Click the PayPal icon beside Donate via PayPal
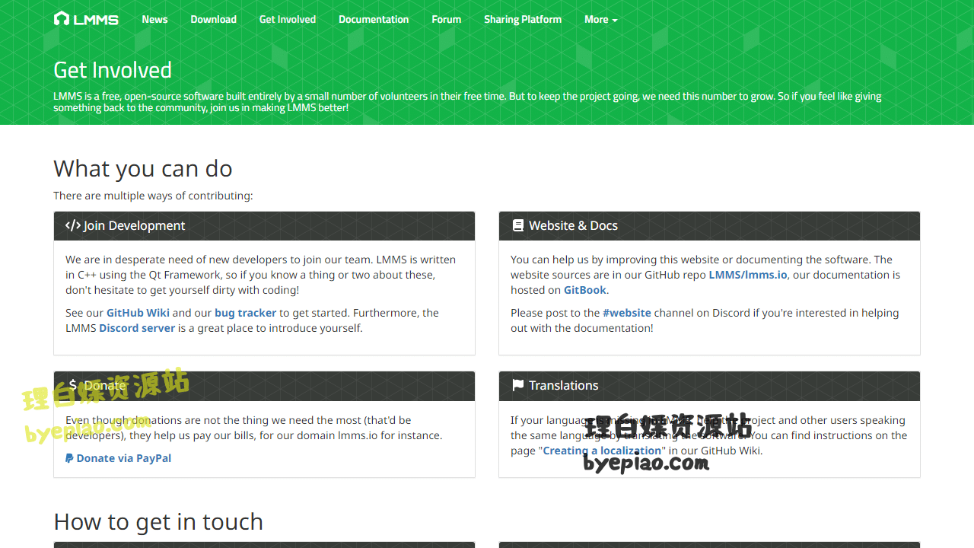 point(69,458)
